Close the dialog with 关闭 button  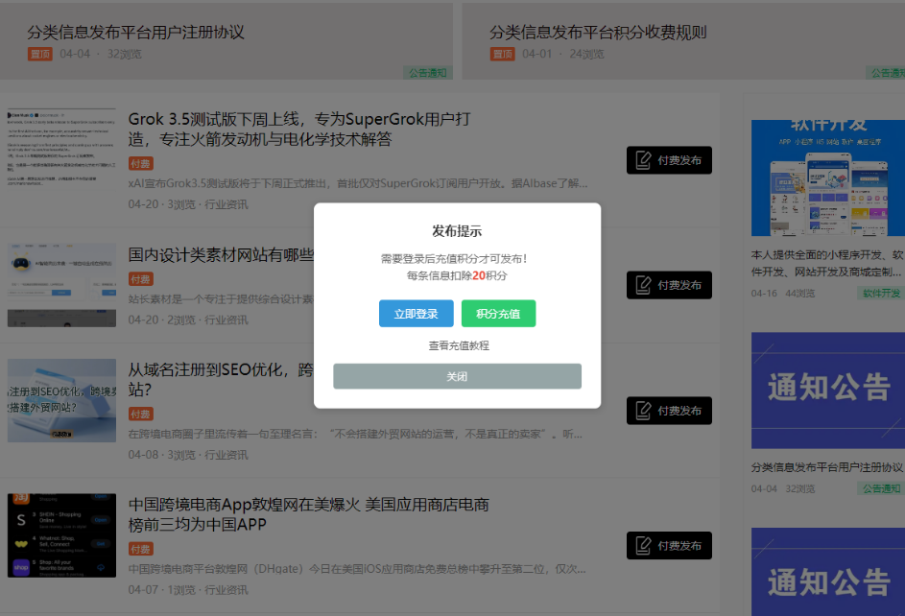(x=457, y=376)
